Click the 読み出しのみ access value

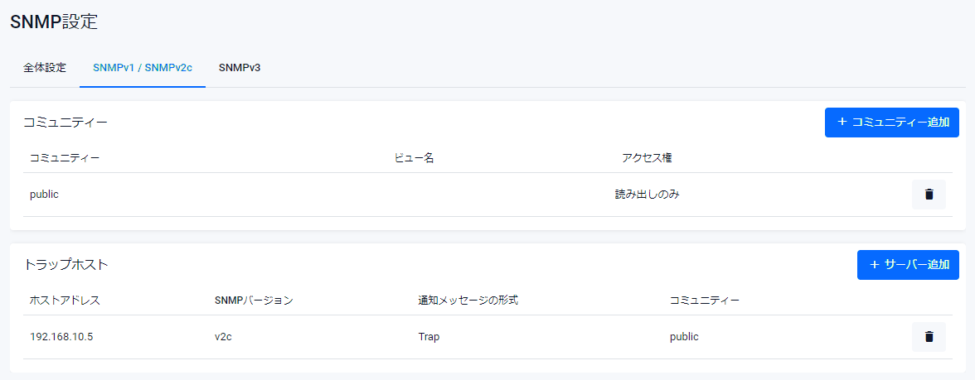pyautogui.click(x=641, y=195)
